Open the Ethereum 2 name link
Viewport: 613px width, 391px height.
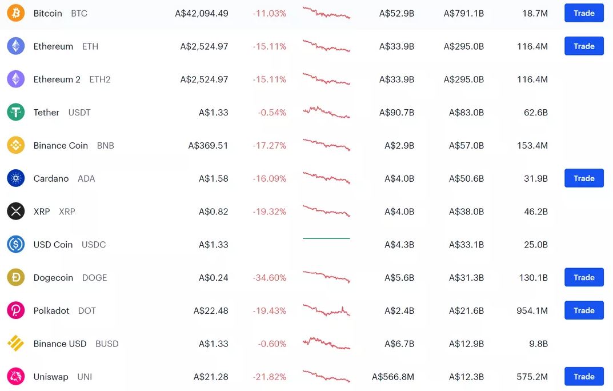pos(57,79)
